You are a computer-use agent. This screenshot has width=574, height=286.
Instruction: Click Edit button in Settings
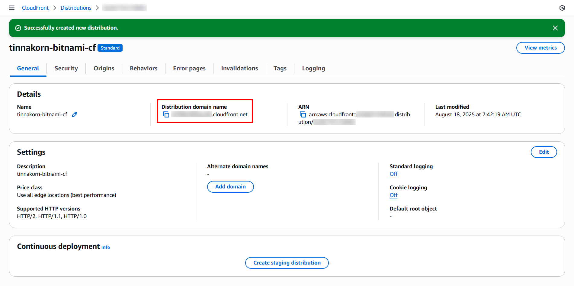tap(544, 152)
